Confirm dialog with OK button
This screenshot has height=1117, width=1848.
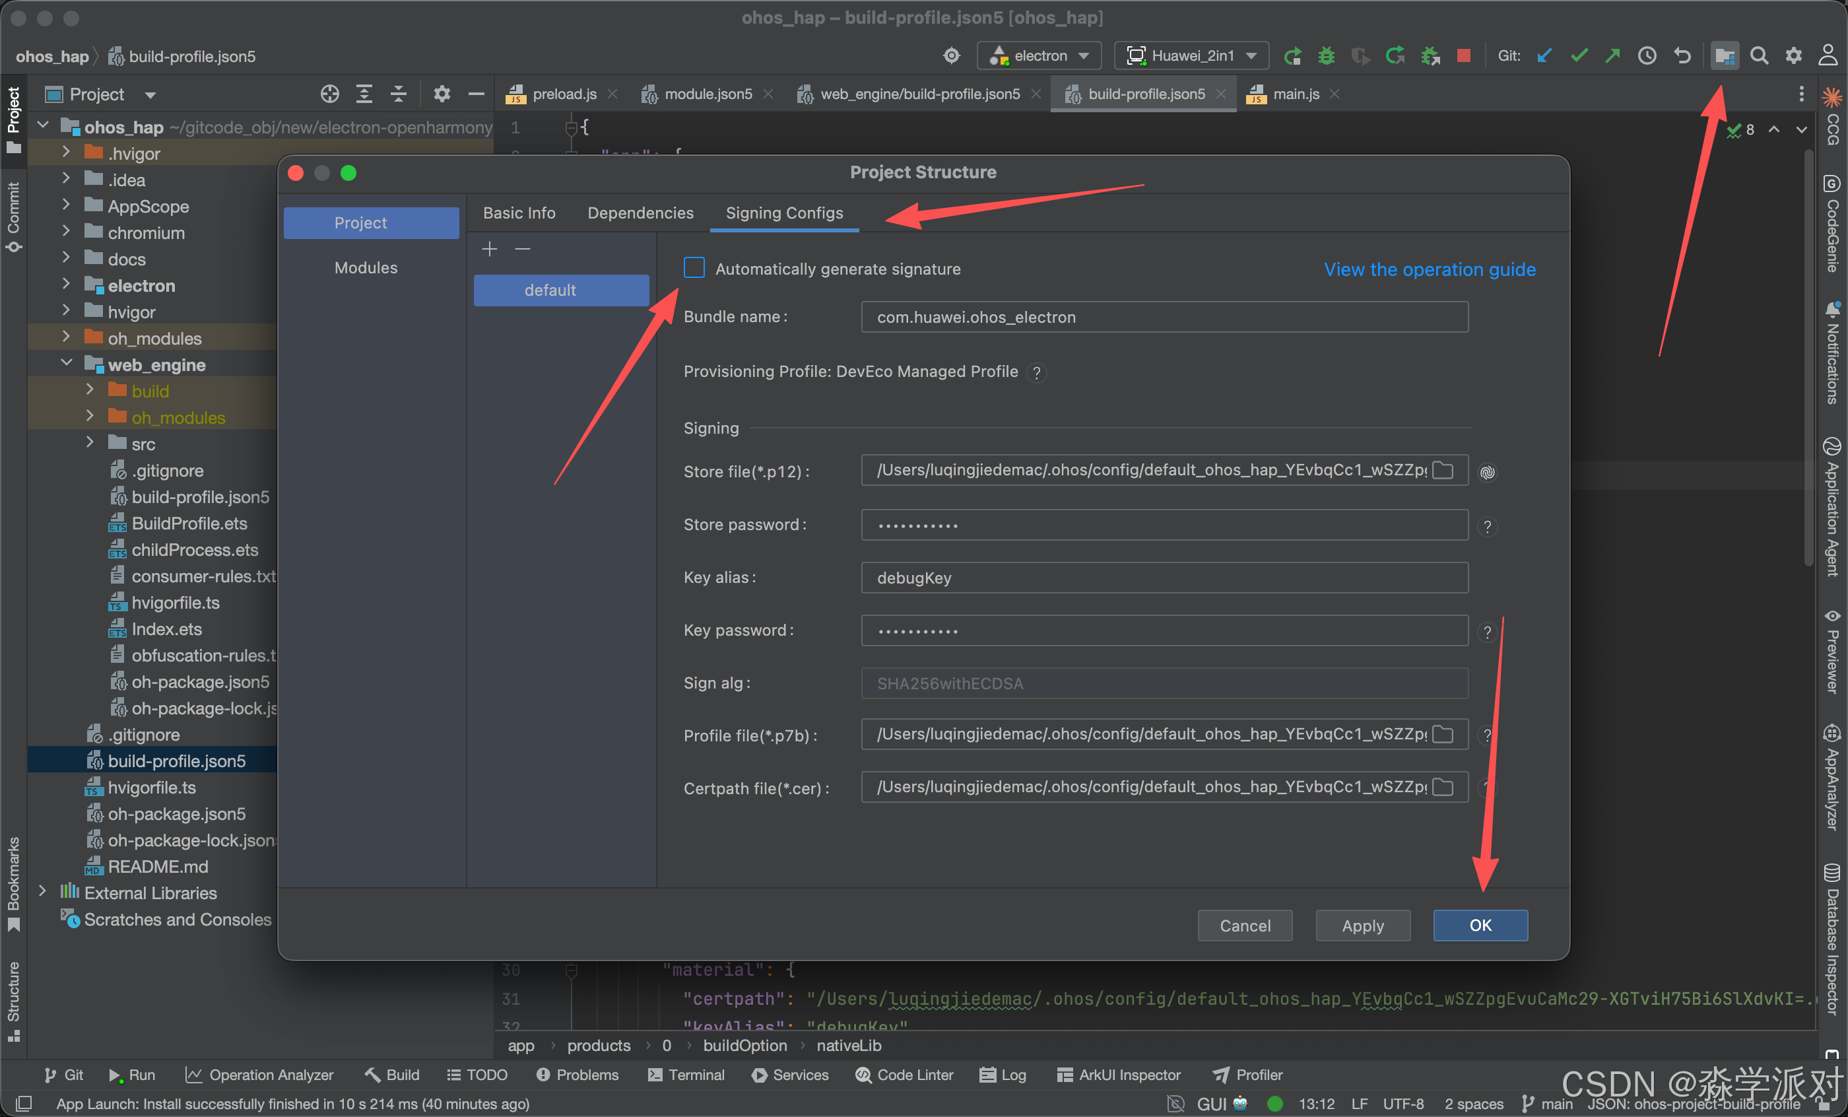point(1480,925)
